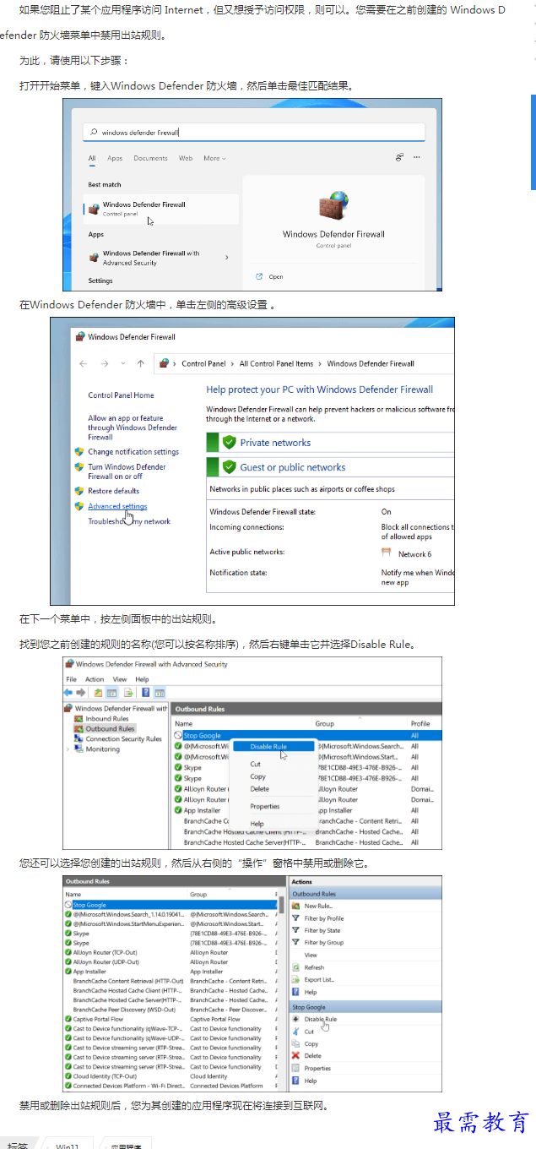Viewport: 536px width, 1149px height.
Task: Click the Connection Security Rules icon
Action: point(79,739)
